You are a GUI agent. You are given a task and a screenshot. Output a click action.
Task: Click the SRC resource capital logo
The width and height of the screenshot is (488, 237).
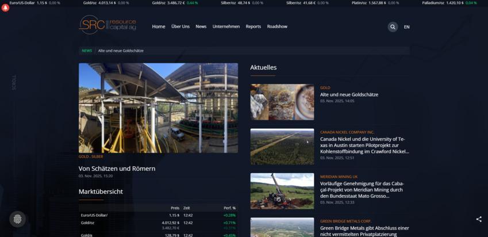tap(107, 25)
